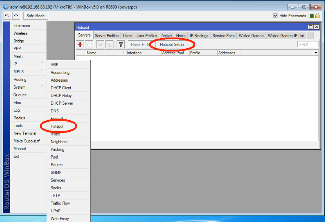325x222 pixels.
Task: Show more tabs via ellipsis button
Action: click(310, 36)
